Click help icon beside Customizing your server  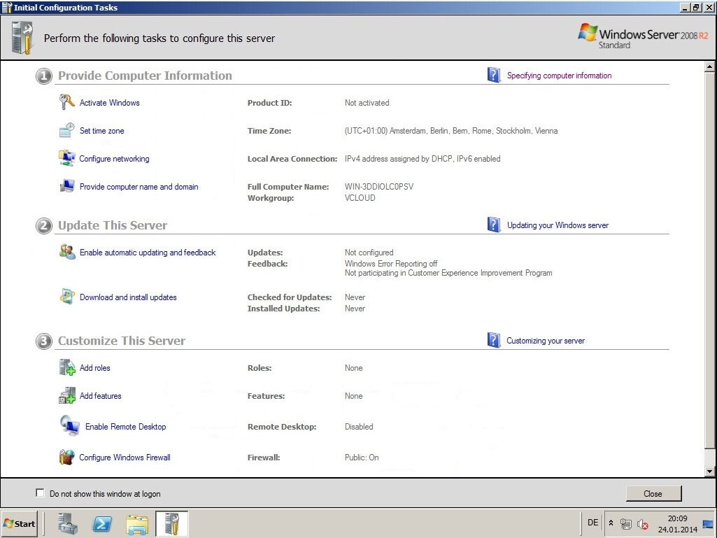494,340
